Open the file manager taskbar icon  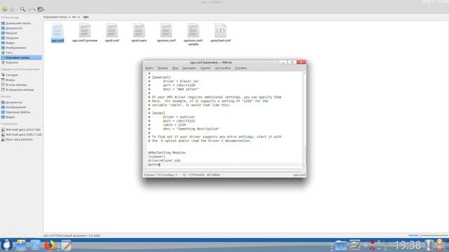coord(21,245)
